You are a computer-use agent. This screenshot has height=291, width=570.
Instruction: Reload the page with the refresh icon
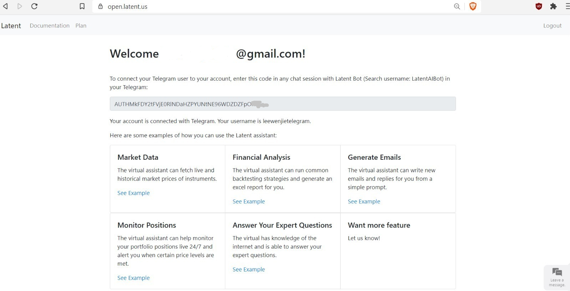coord(34,6)
